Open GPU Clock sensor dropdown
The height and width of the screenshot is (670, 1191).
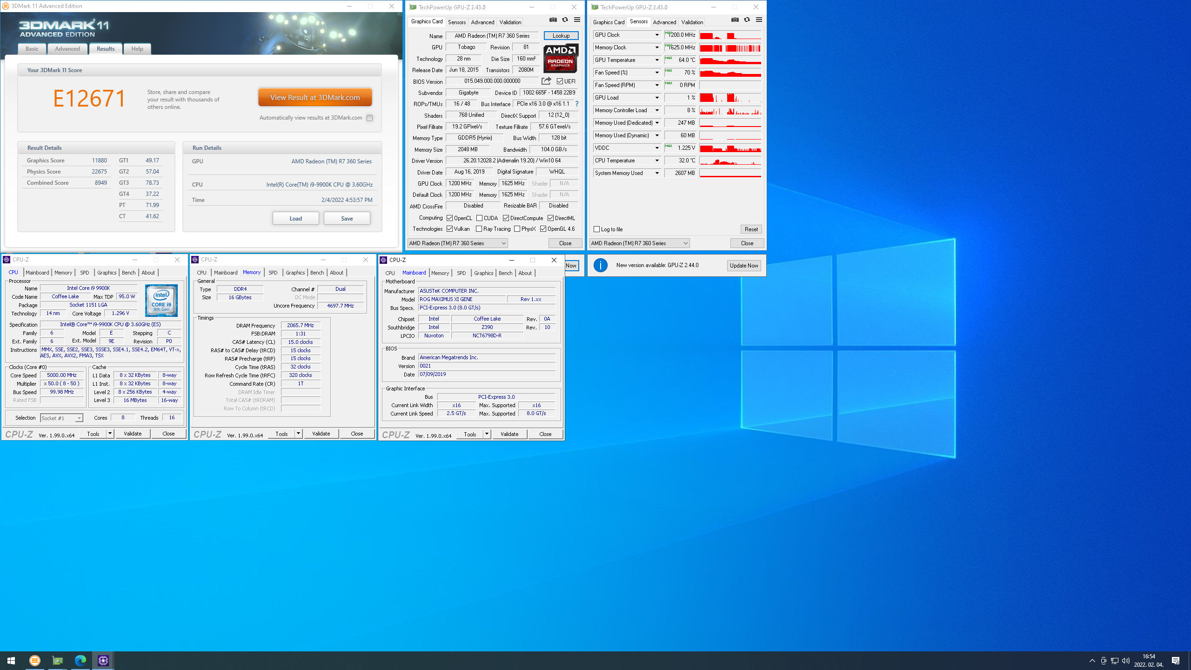point(657,35)
